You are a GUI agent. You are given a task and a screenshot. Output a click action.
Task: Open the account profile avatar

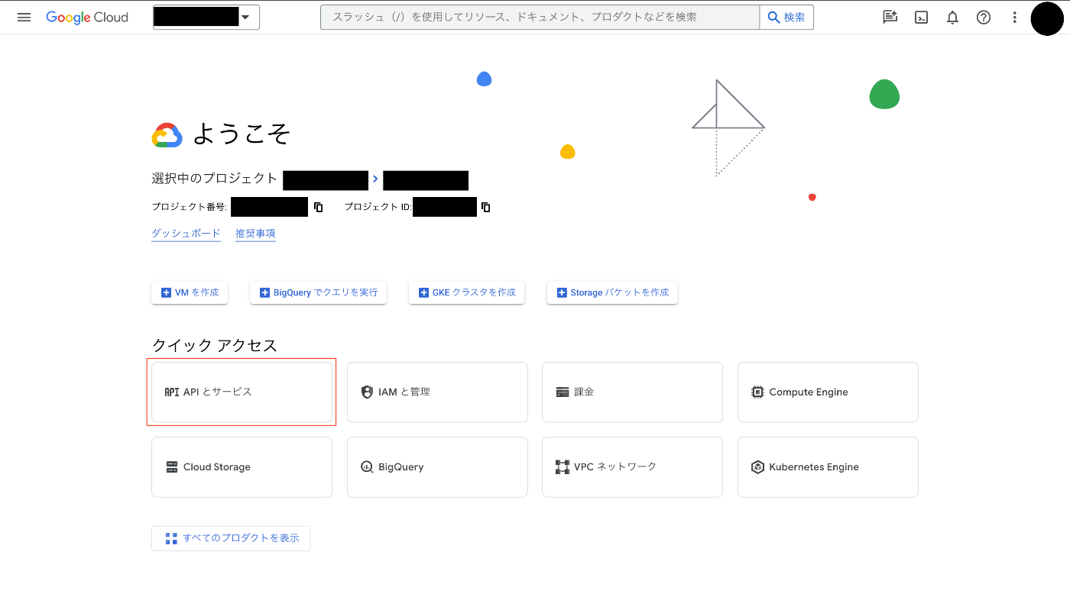(x=1047, y=18)
